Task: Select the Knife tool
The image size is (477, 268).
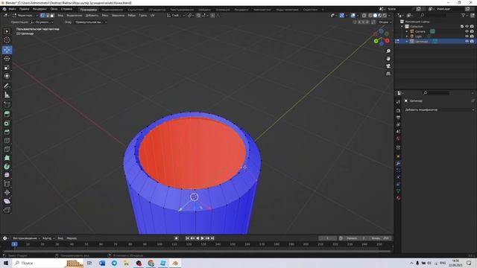Action: [x=7, y=149]
